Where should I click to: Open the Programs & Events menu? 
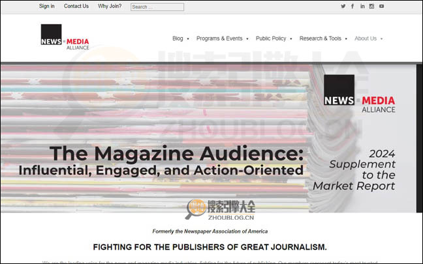click(219, 38)
